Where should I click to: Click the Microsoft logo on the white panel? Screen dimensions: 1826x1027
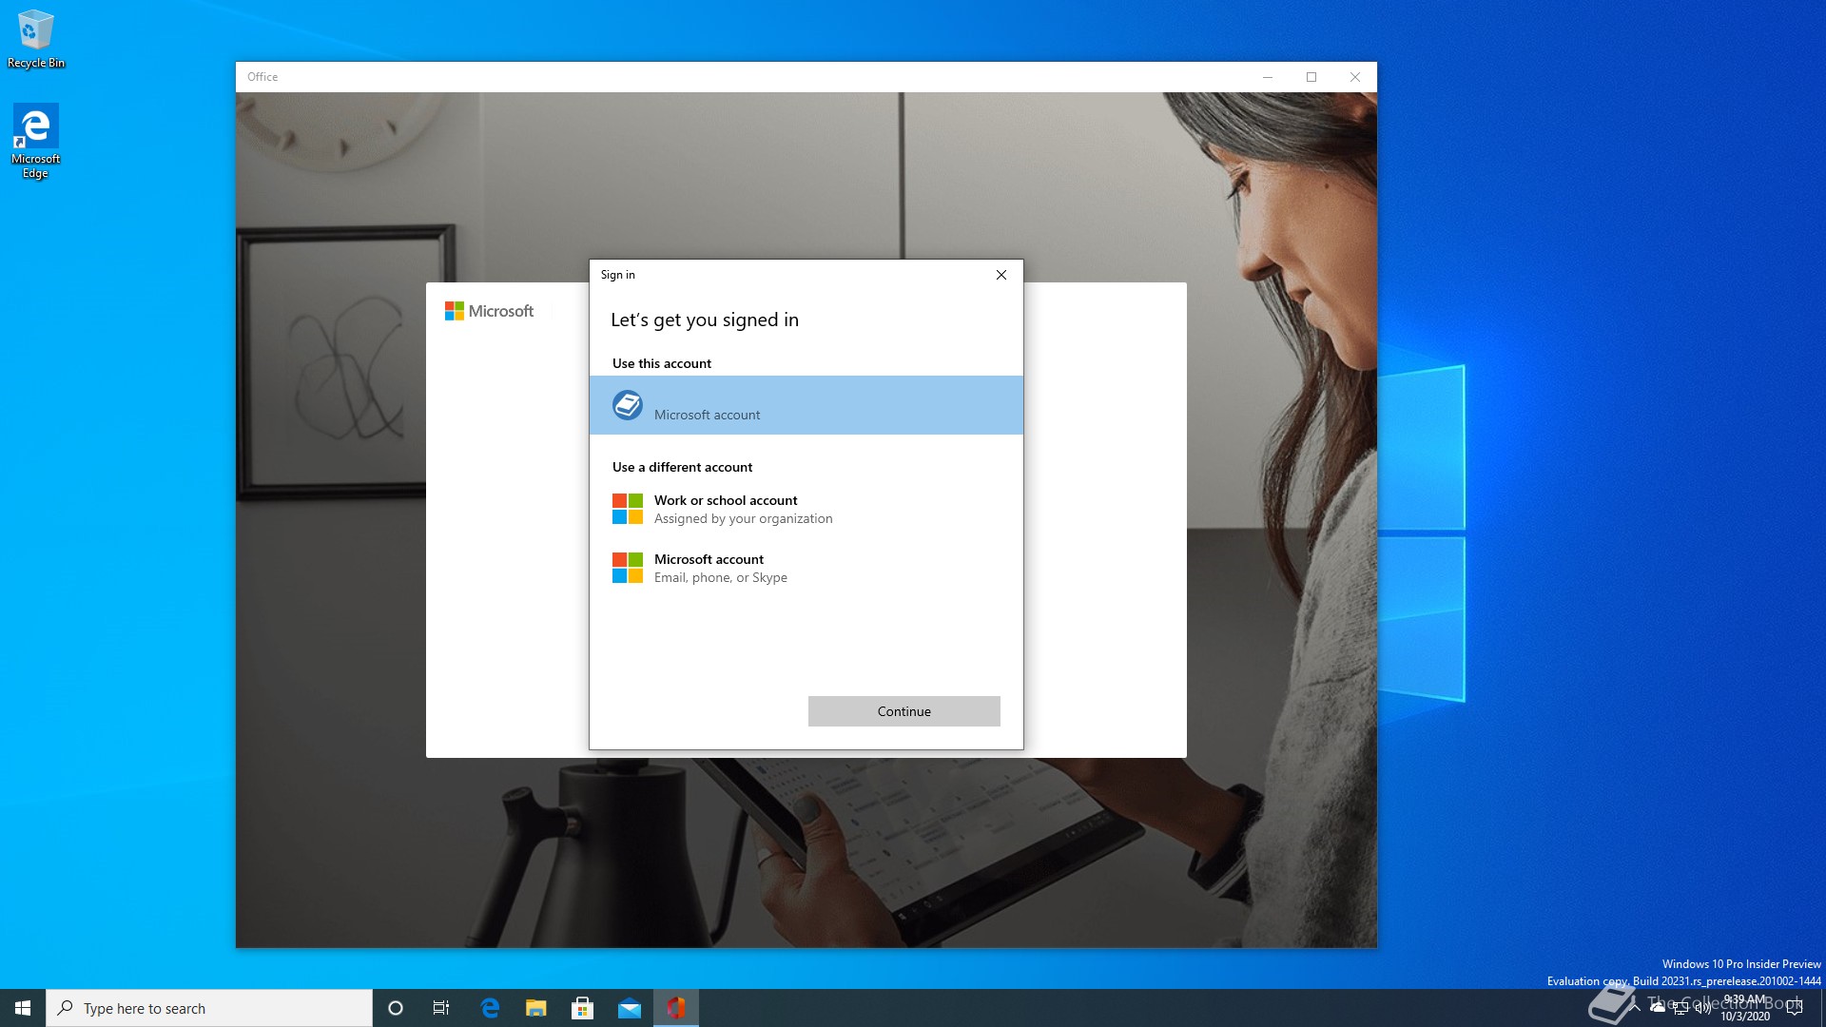point(489,311)
